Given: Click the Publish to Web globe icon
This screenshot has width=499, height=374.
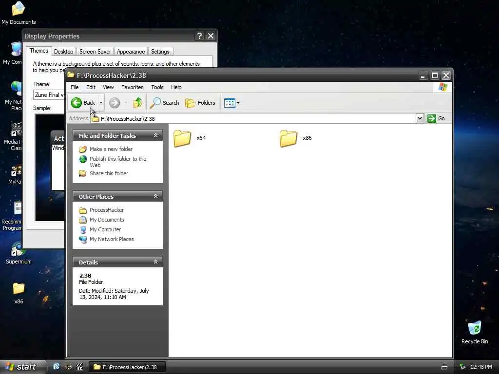Looking at the screenshot, I should pyautogui.click(x=83, y=159).
